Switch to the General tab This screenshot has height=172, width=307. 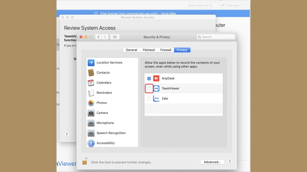pyautogui.click(x=131, y=50)
